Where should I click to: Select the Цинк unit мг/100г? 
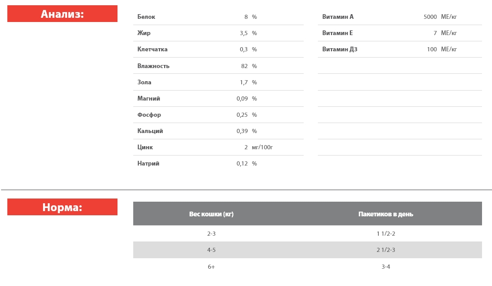coord(262,147)
